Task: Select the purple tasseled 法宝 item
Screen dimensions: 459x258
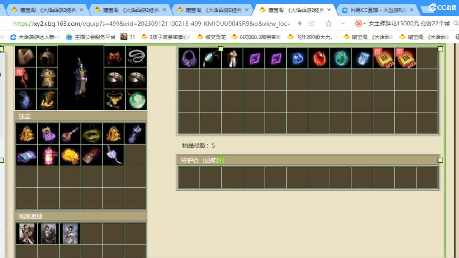Action: pyautogui.click(x=48, y=134)
